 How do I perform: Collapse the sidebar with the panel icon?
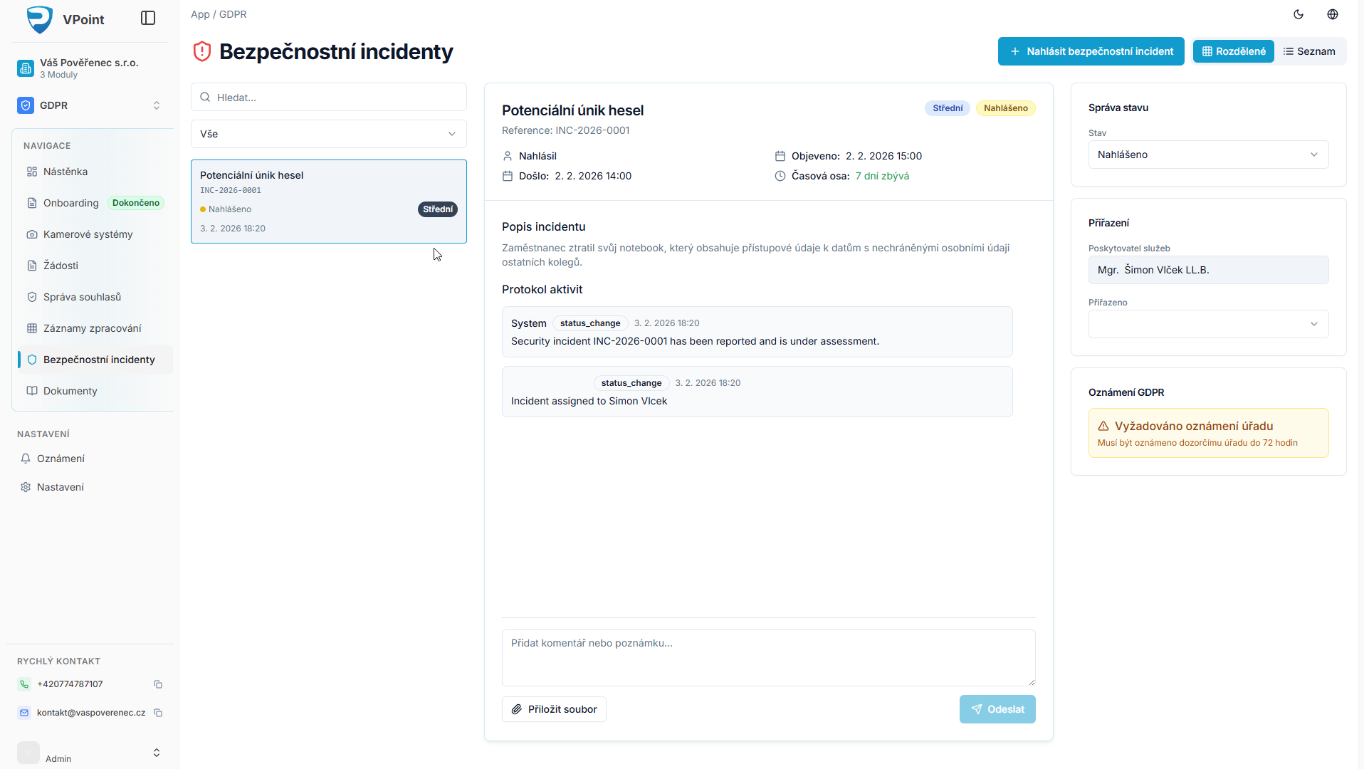148,18
